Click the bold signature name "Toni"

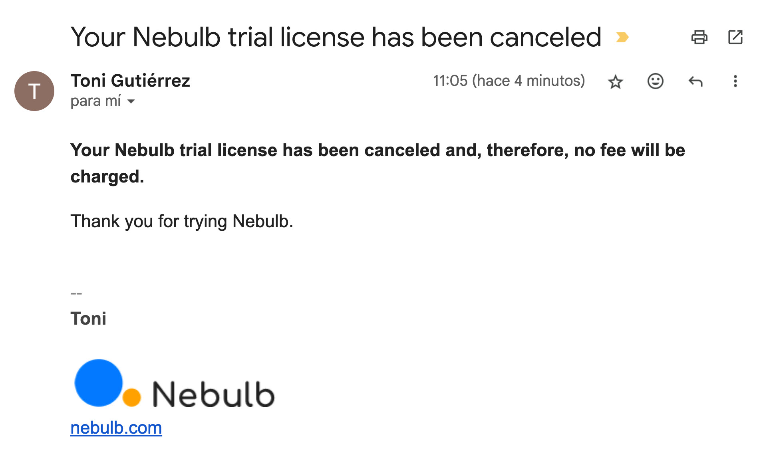click(x=88, y=318)
